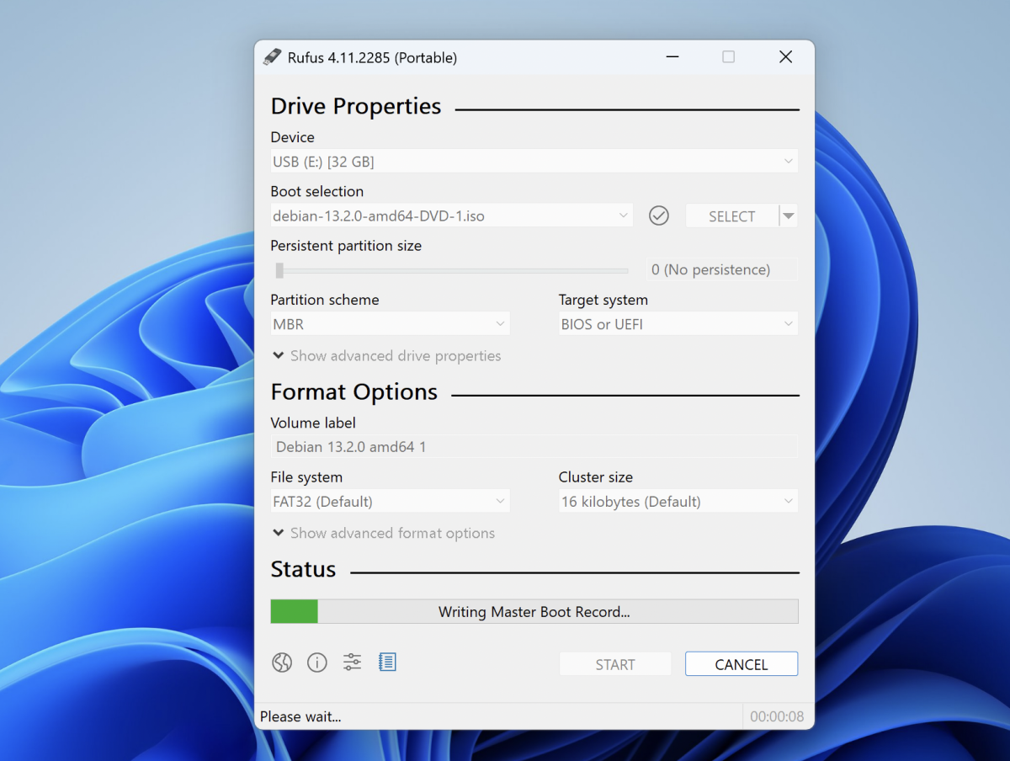
Task: Open Rufus settings via sliders icon
Action: (352, 662)
